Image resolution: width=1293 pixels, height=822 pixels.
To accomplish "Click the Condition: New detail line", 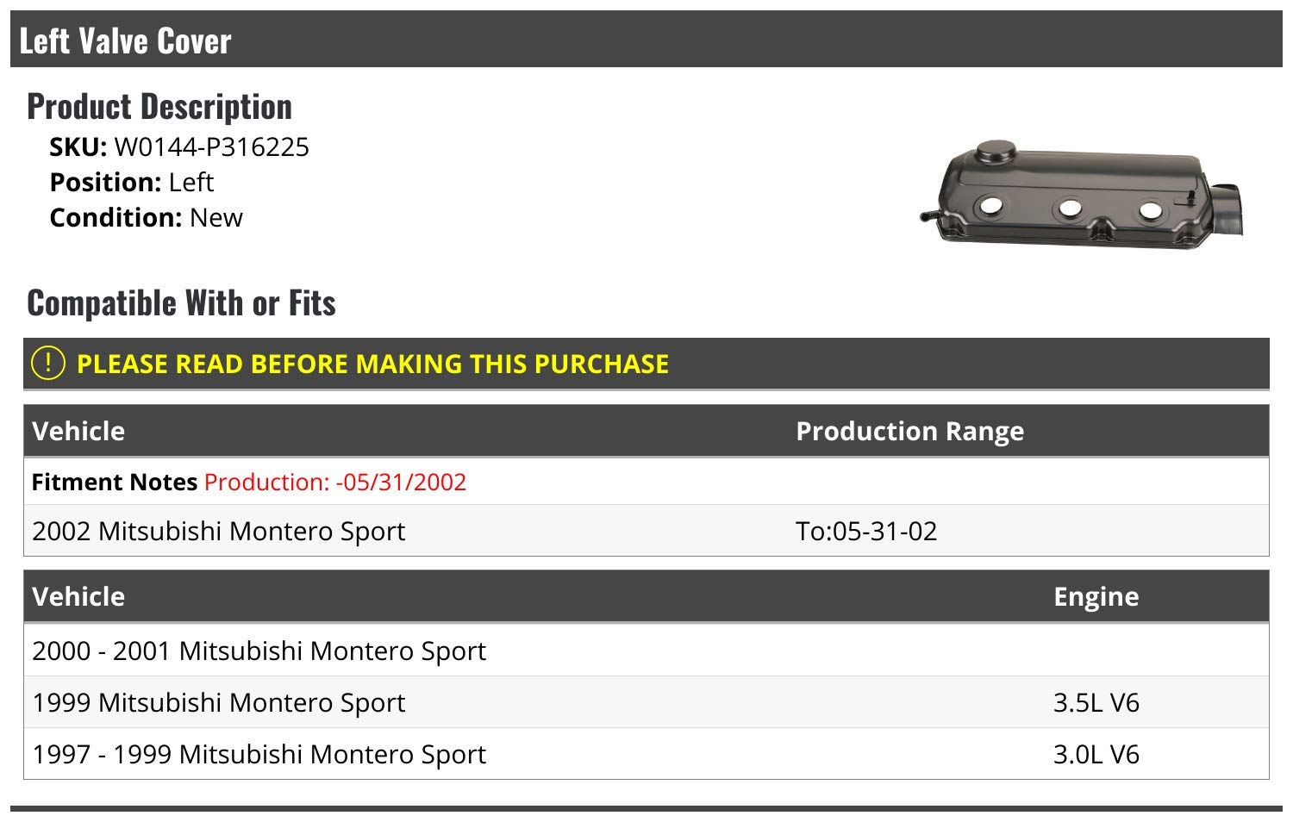I will [146, 217].
